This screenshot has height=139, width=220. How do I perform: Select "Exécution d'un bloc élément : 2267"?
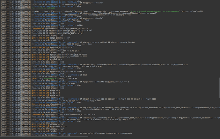48,70
